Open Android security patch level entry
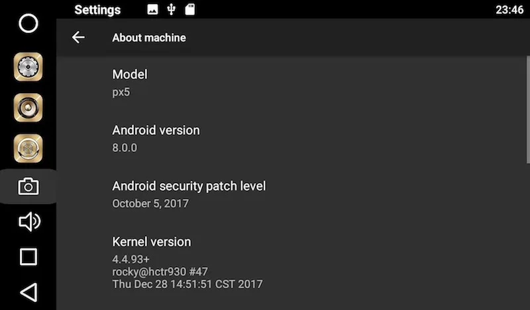 (291, 194)
